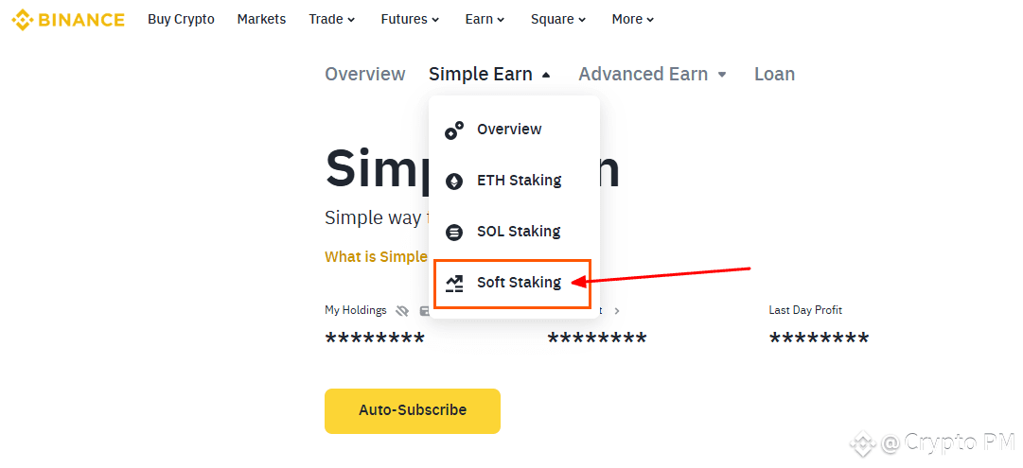Screen dimensions: 1023x468
Task: Select the Overview icon in dropdown
Action: (x=454, y=130)
